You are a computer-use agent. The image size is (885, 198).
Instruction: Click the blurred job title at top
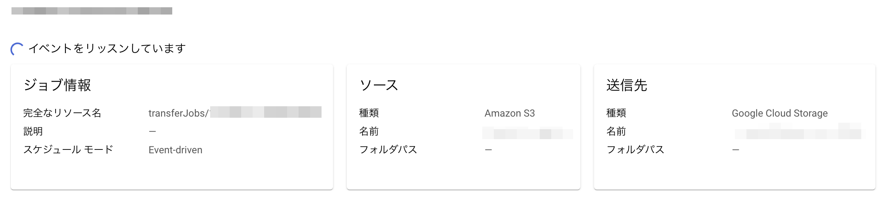[x=92, y=11]
